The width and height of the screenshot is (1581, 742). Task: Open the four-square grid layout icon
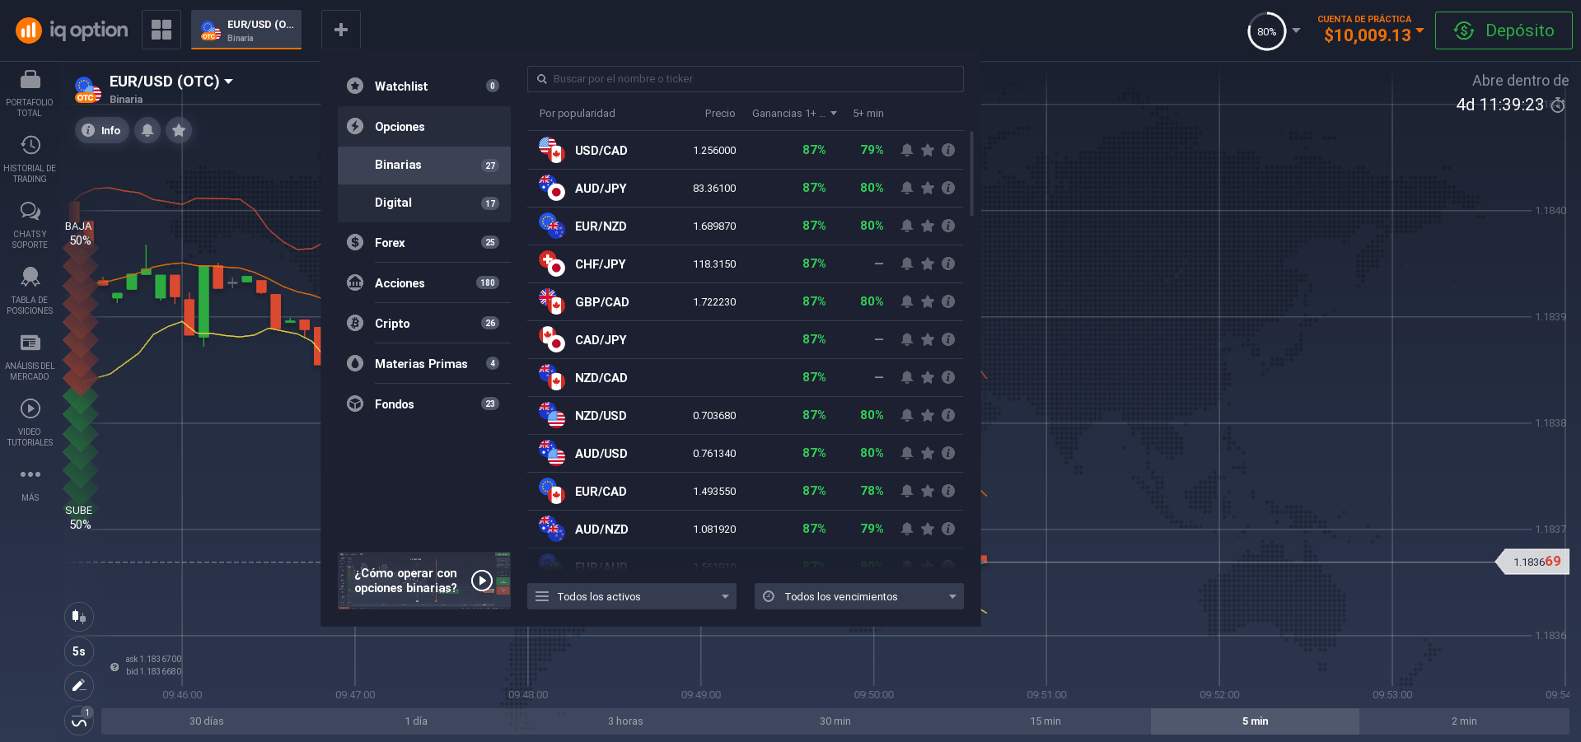tap(161, 30)
